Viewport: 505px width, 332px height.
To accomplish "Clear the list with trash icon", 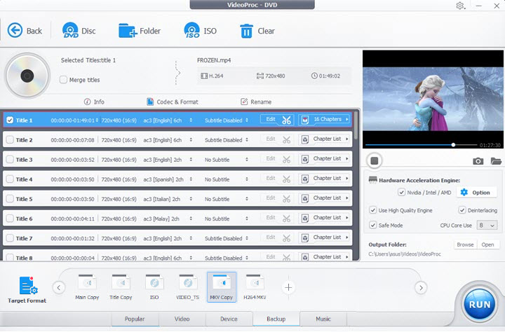I will pyautogui.click(x=247, y=30).
